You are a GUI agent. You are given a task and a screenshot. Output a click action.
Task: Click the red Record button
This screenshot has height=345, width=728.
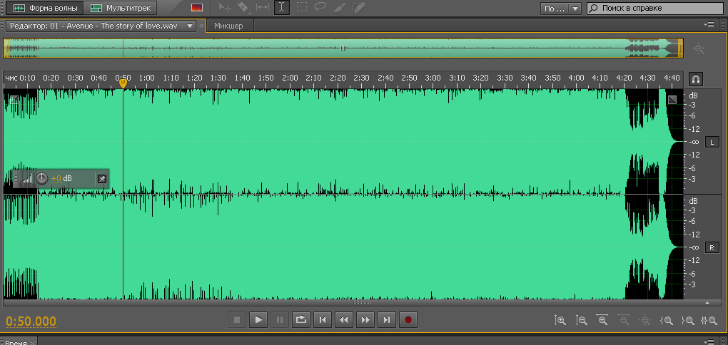coord(408,319)
